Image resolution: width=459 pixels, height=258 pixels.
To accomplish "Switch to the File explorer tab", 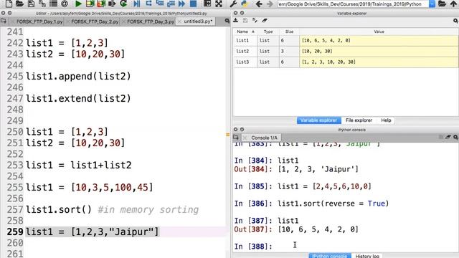I will pyautogui.click(x=359, y=120).
